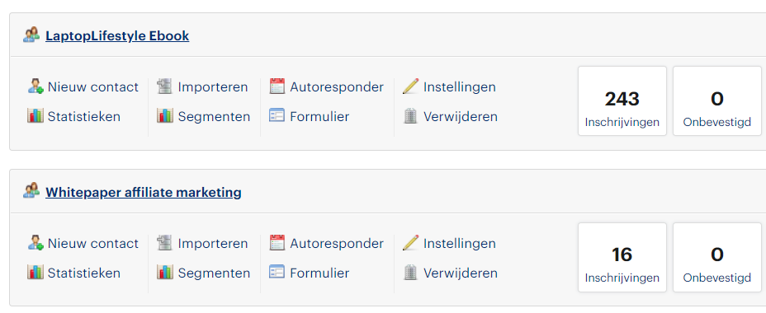This screenshot has width=766, height=313.
Task: Click Verwijderen trash icon for Whitepaper list
Action: [410, 272]
